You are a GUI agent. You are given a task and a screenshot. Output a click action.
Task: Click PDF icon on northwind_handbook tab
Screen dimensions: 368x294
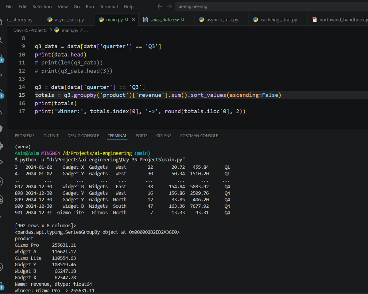tap(314, 20)
